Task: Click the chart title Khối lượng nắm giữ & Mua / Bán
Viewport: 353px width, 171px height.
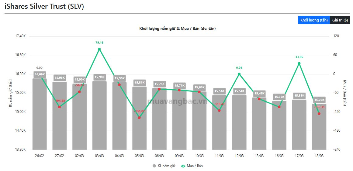Action: 177,28
